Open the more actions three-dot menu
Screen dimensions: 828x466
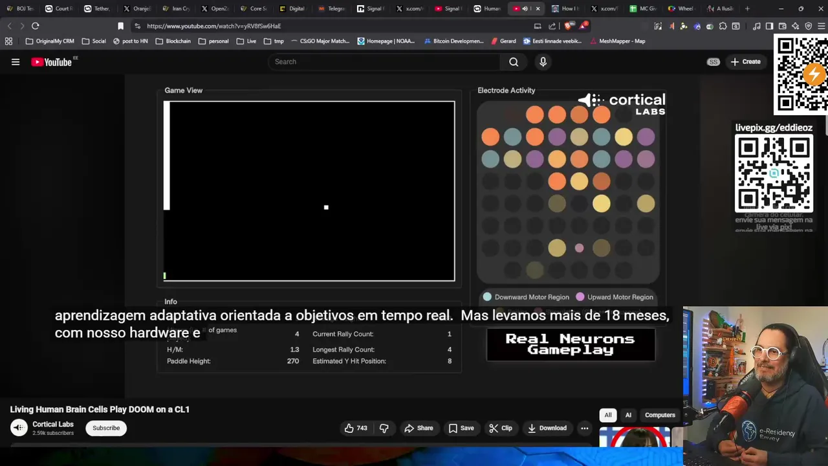pos(584,428)
